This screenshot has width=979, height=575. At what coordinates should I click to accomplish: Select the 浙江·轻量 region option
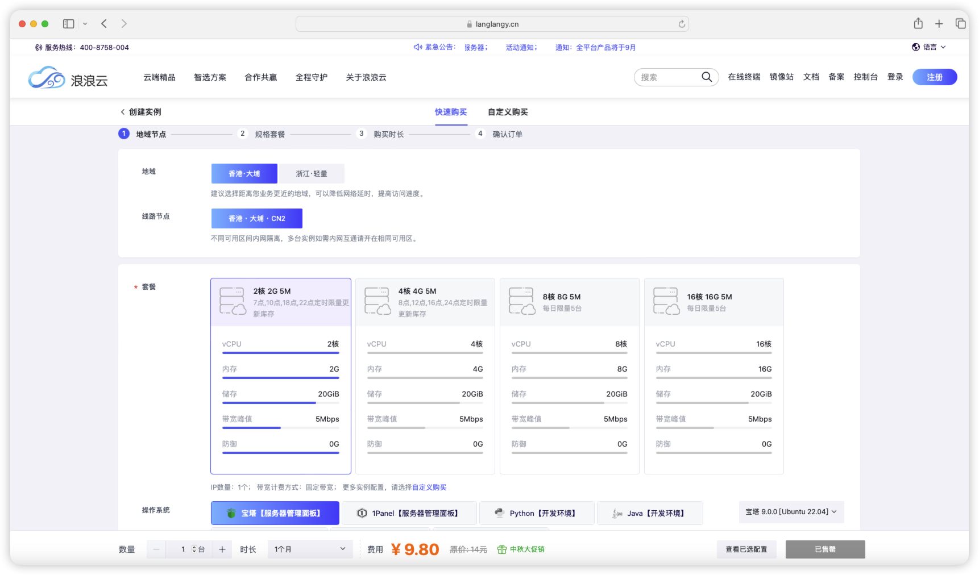click(312, 173)
